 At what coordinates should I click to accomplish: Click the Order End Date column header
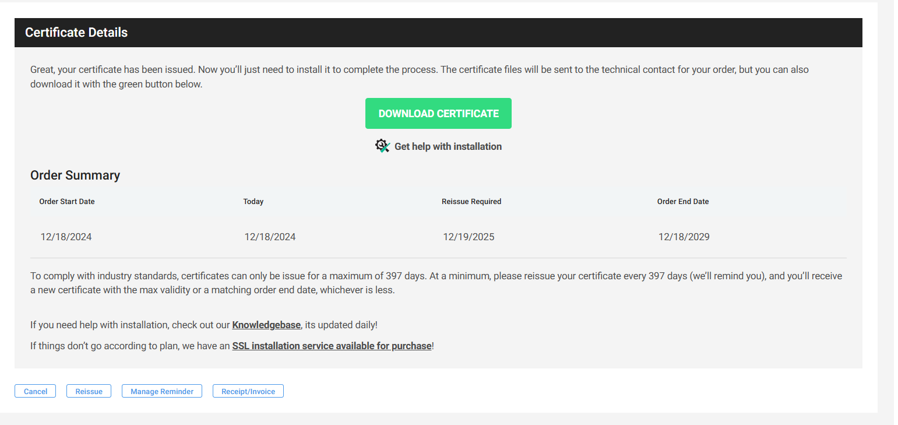coord(682,201)
